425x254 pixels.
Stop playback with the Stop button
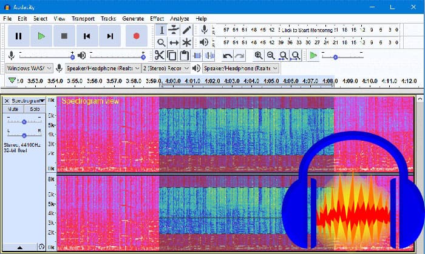coord(64,36)
